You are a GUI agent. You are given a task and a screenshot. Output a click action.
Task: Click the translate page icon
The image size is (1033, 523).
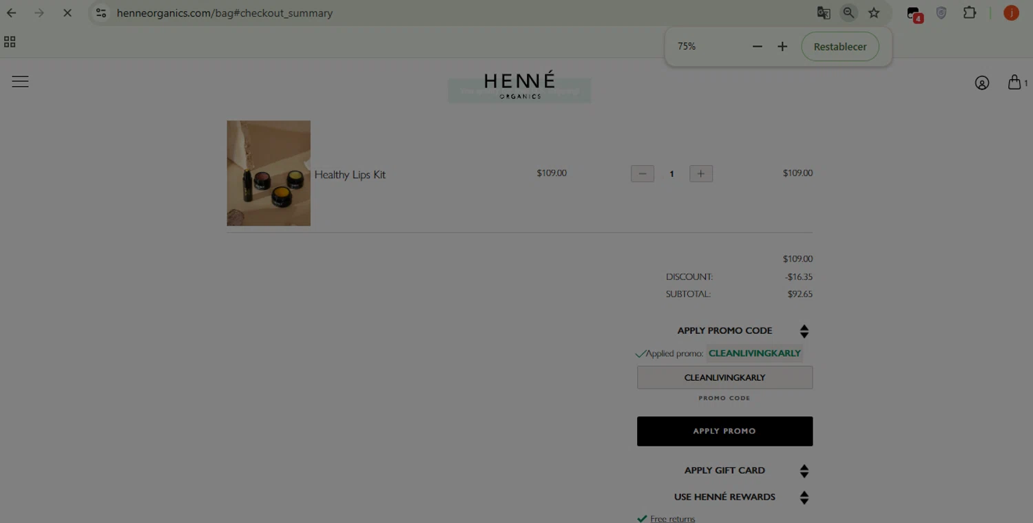pos(823,13)
